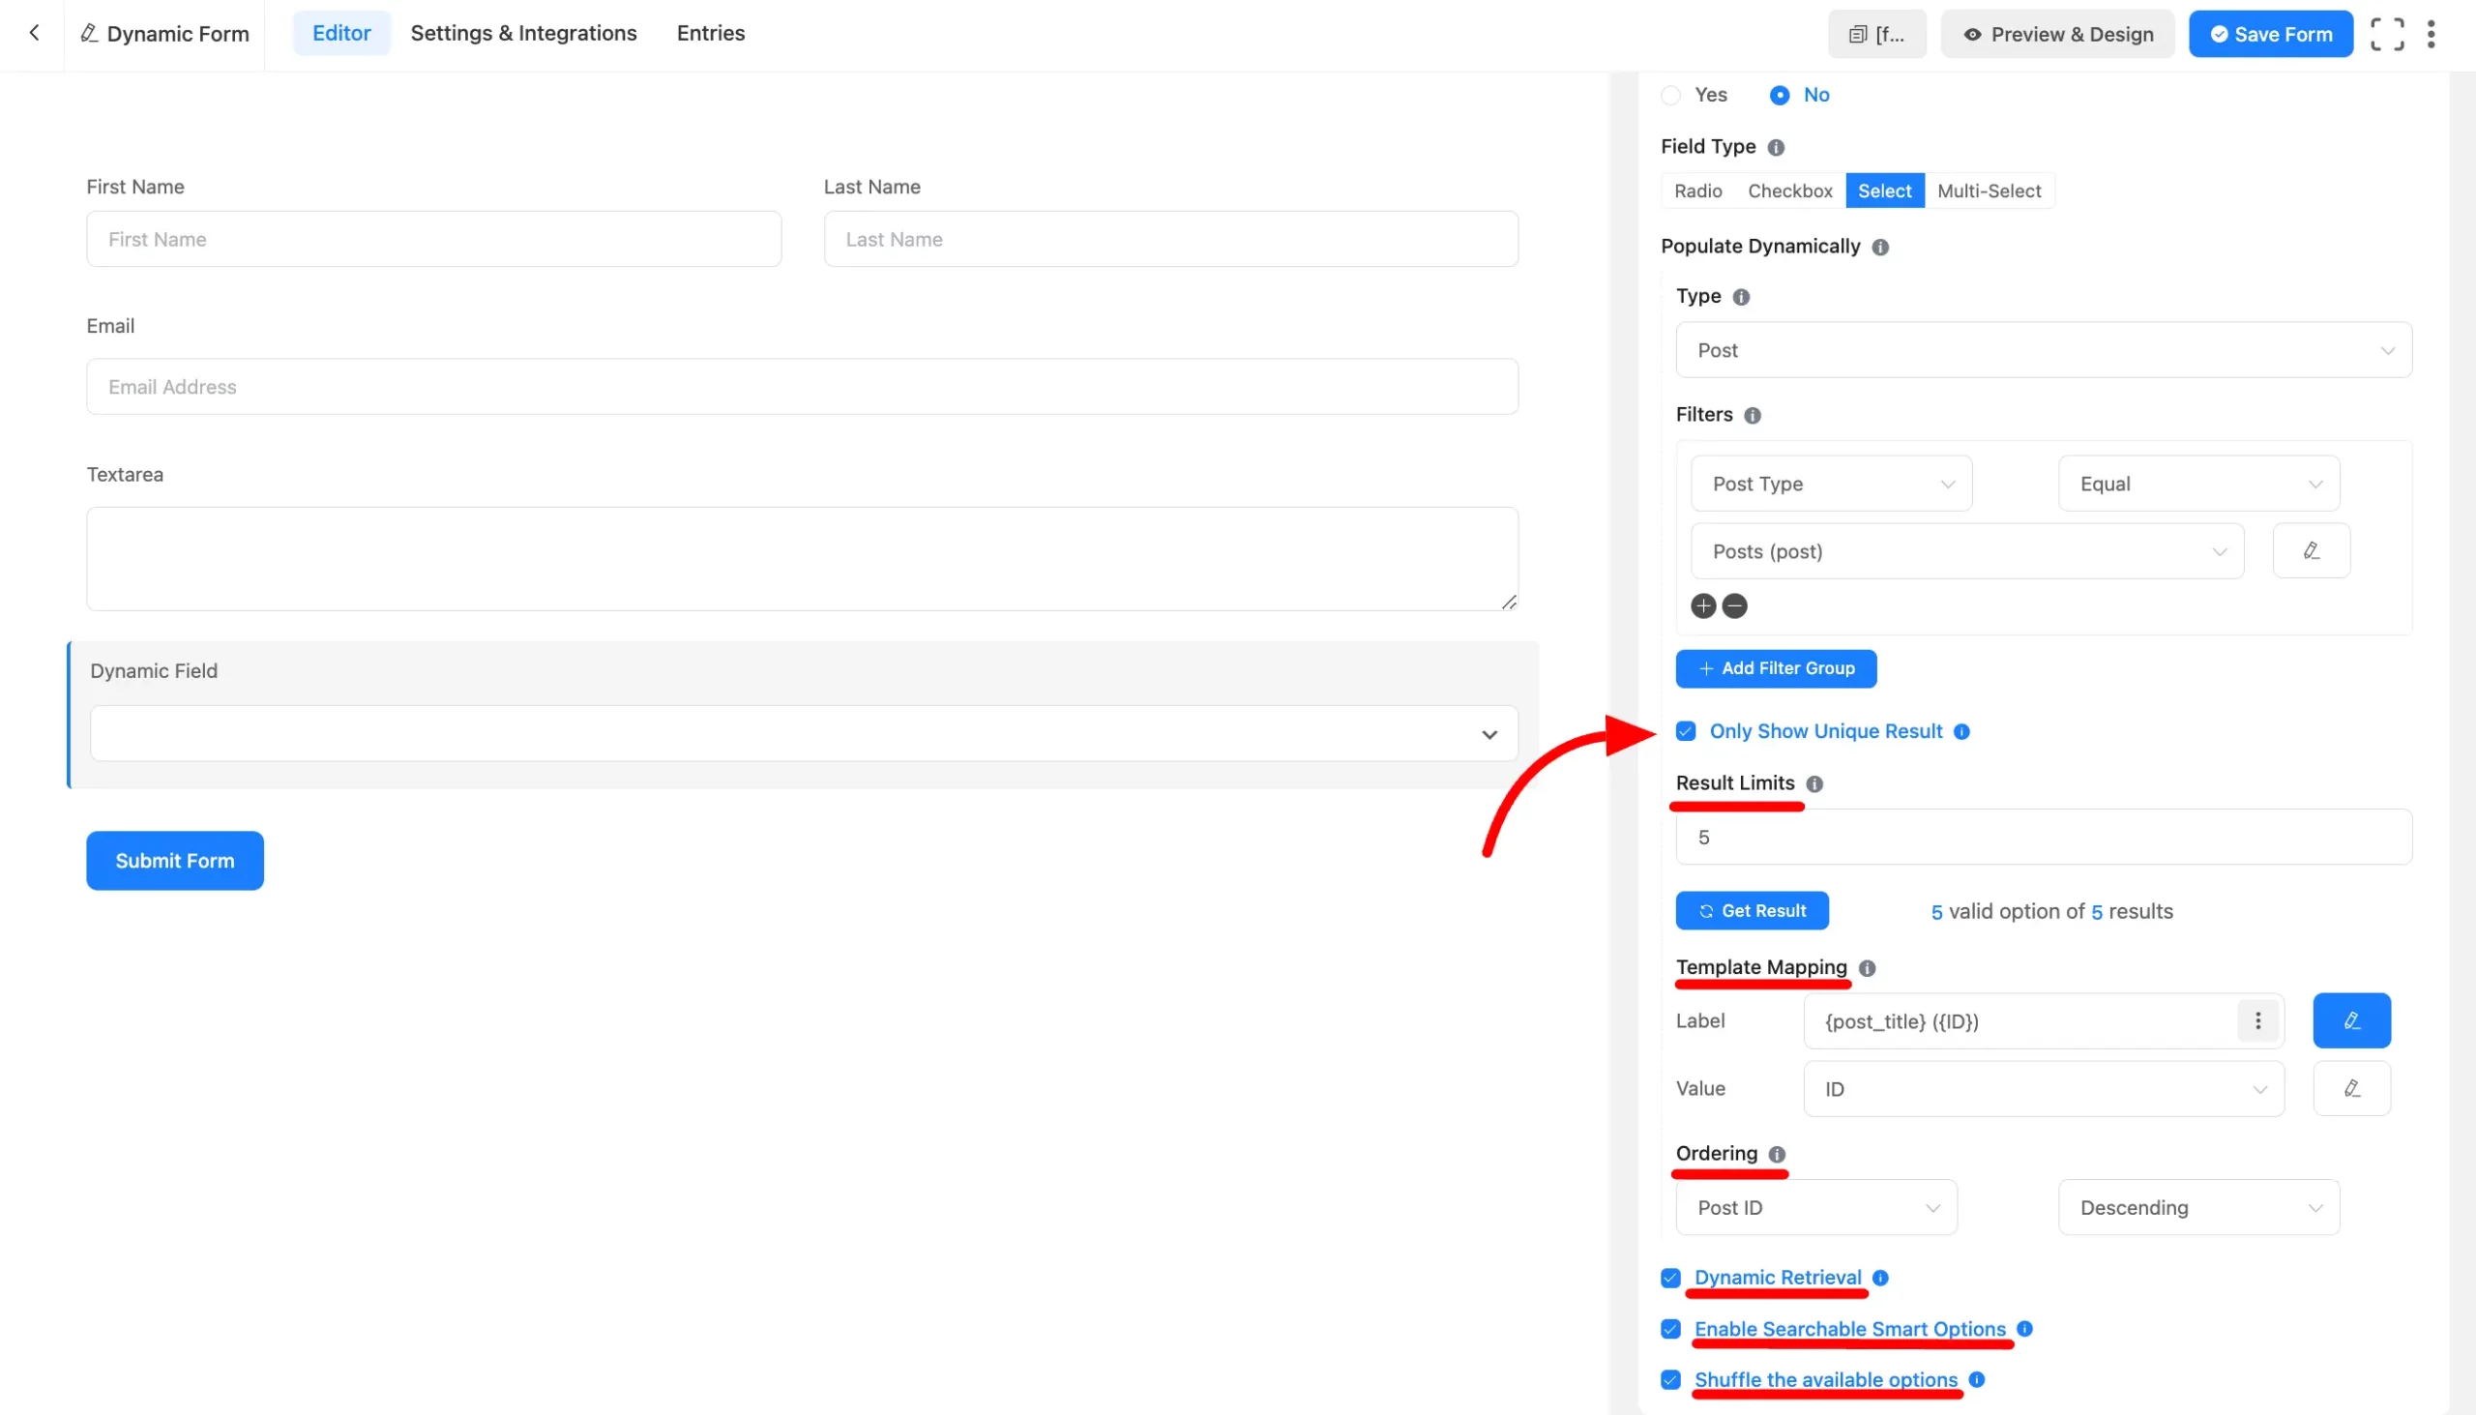Disable Enable Searchable Smart Options
2476x1415 pixels.
[x=1670, y=1329]
